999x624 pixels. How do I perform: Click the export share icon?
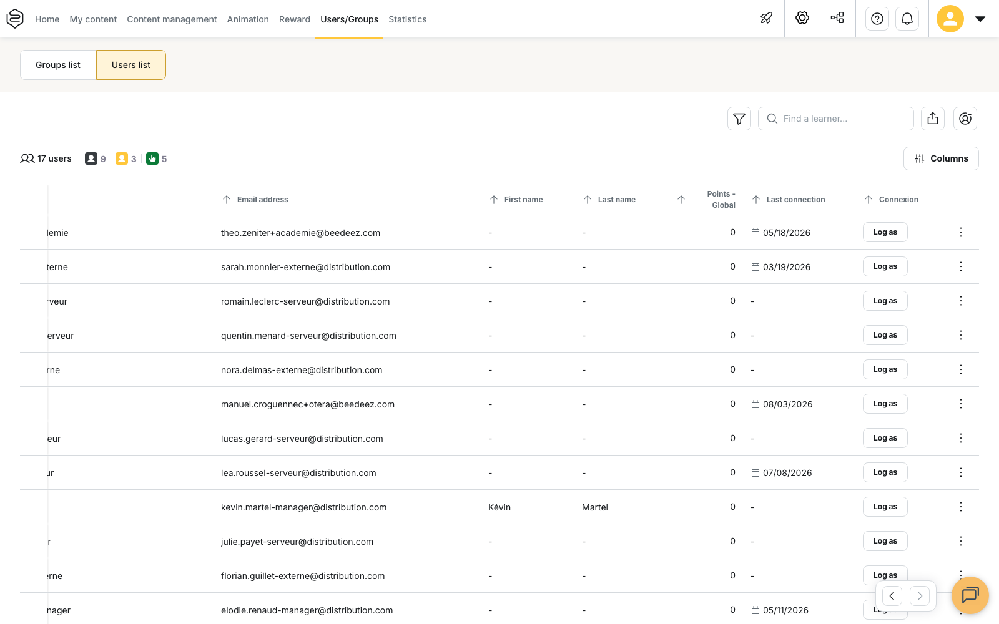[933, 119]
